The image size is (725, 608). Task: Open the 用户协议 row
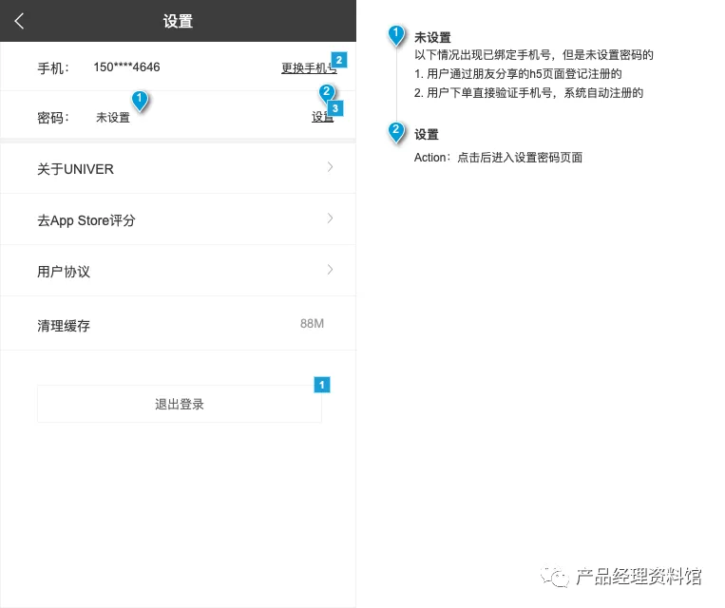pyautogui.click(x=178, y=271)
